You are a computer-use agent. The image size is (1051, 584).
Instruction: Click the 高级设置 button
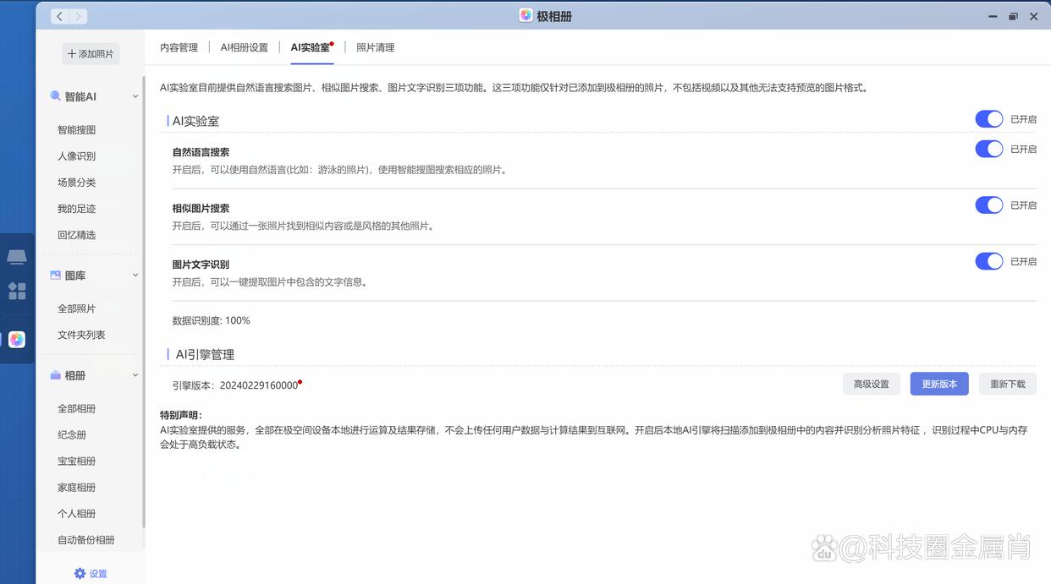click(872, 384)
